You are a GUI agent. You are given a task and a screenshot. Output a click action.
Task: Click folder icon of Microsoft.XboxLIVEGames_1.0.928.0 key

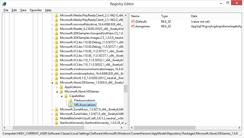point(57,83)
